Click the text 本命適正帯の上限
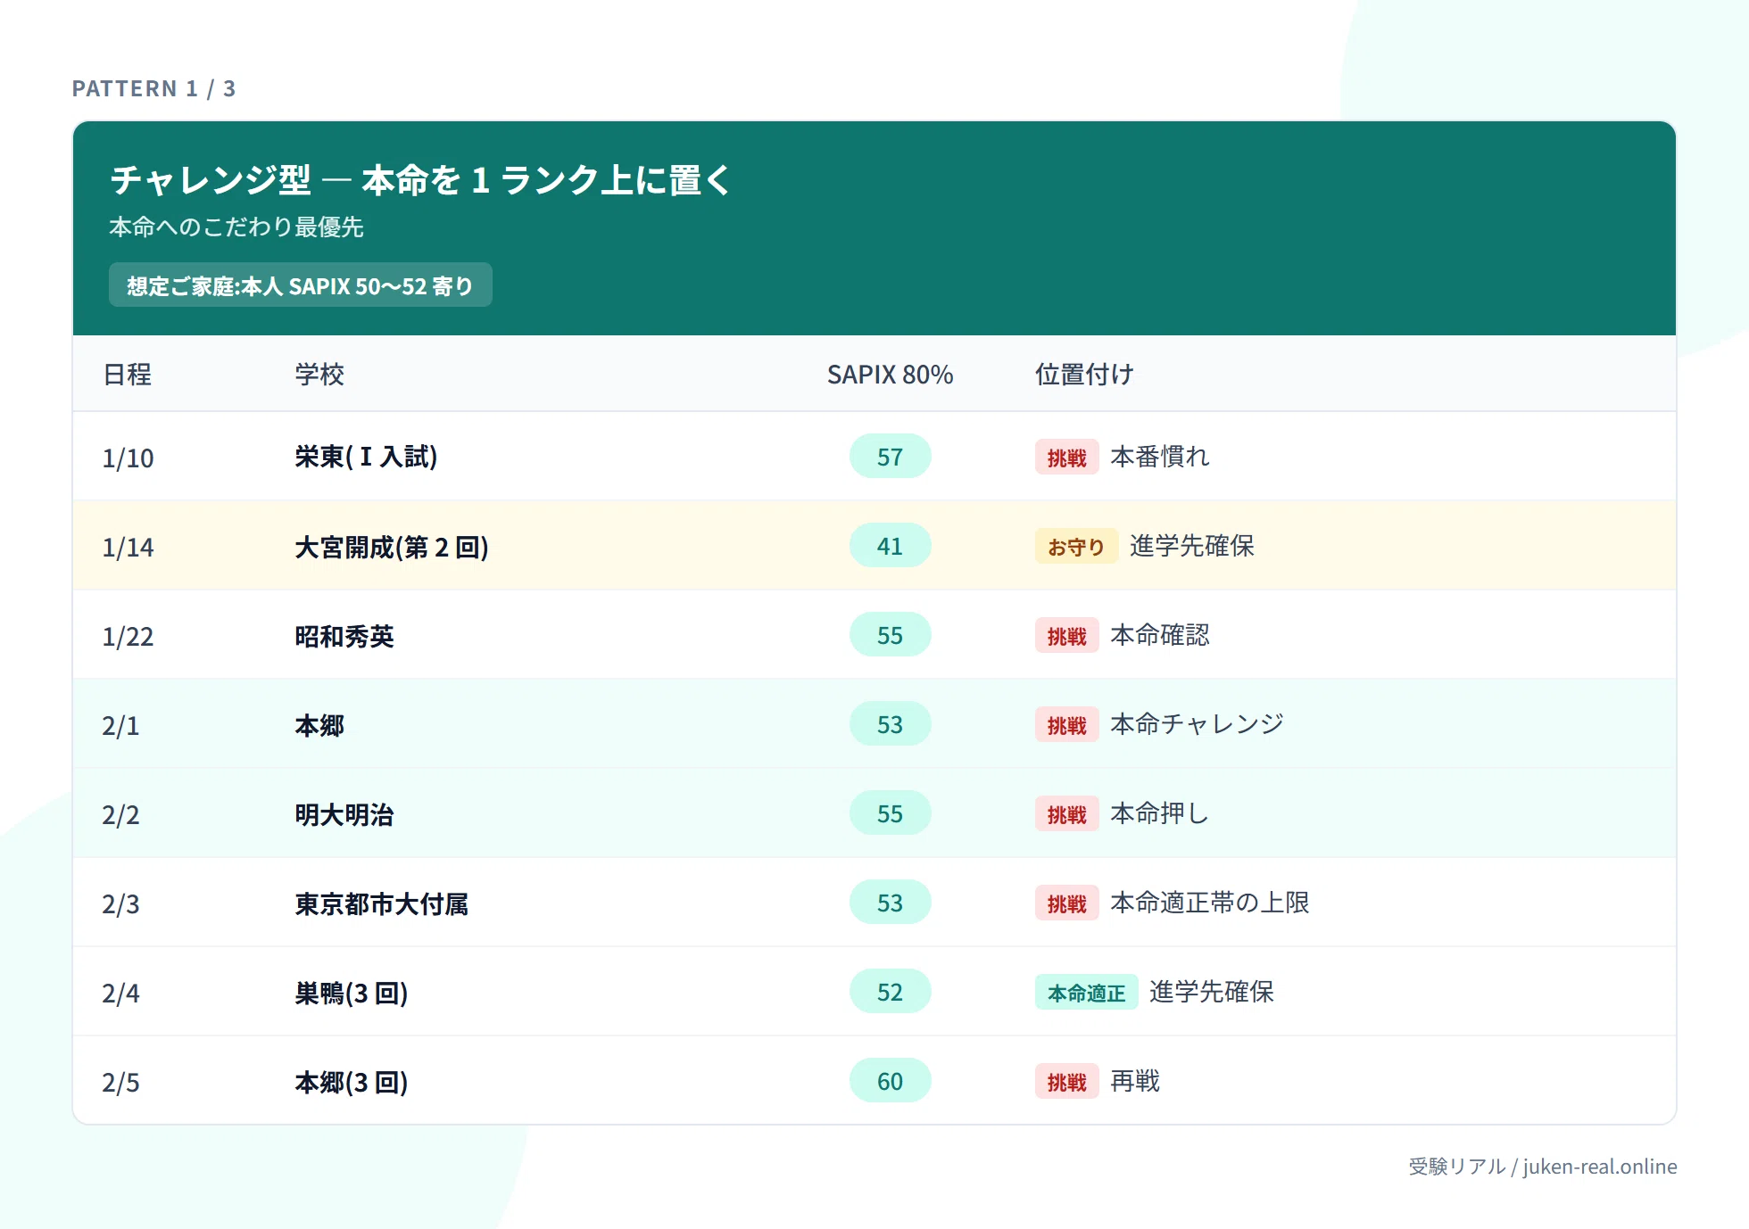This screenshot has width=1749, height=1229. [1209, 903]
